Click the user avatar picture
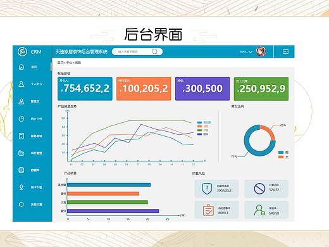 point(261,51)
